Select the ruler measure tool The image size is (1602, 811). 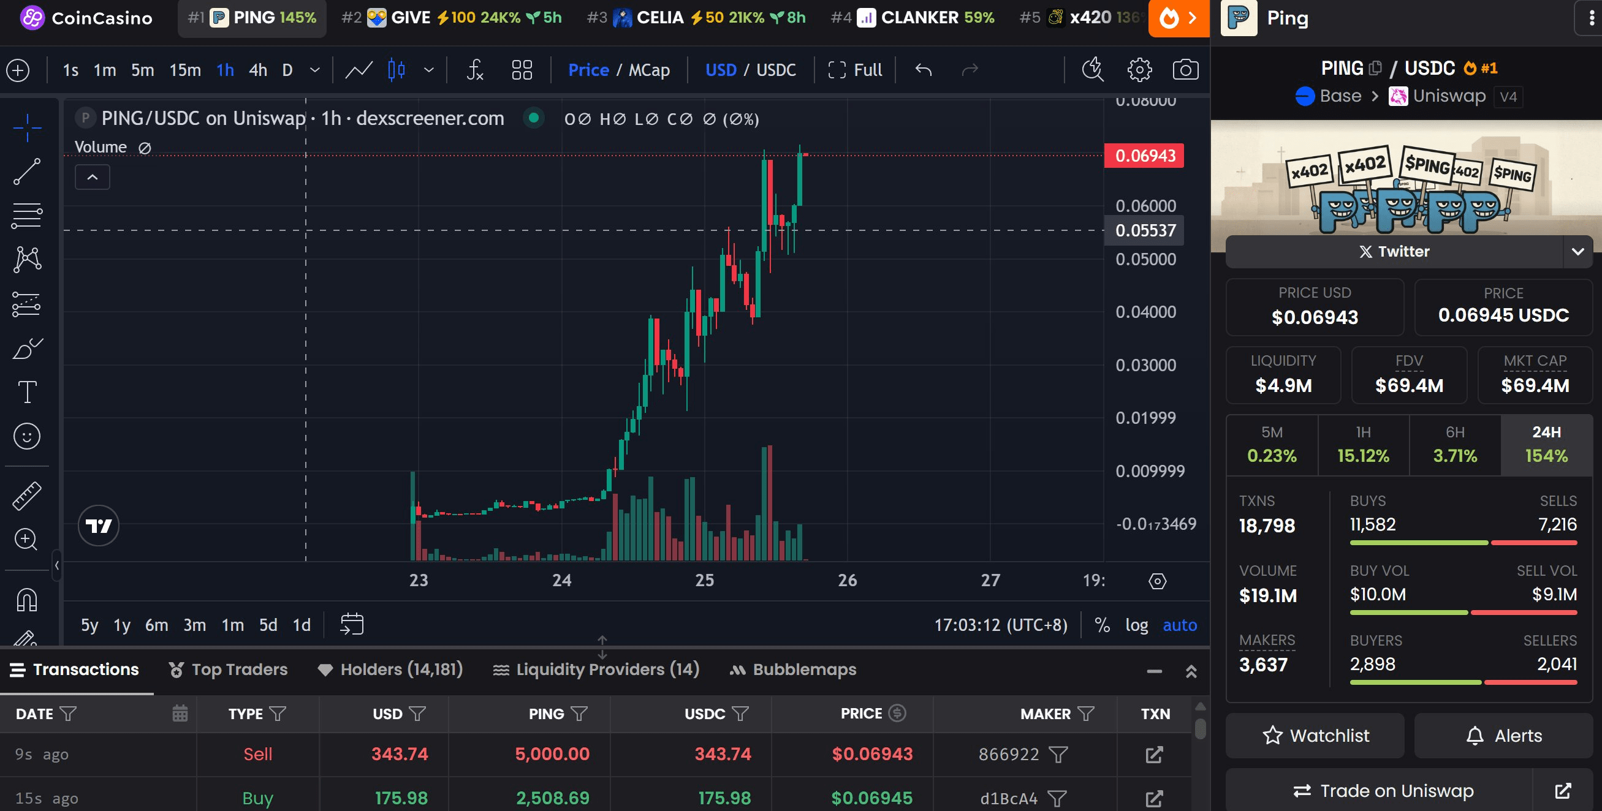[x=27, y=496]
